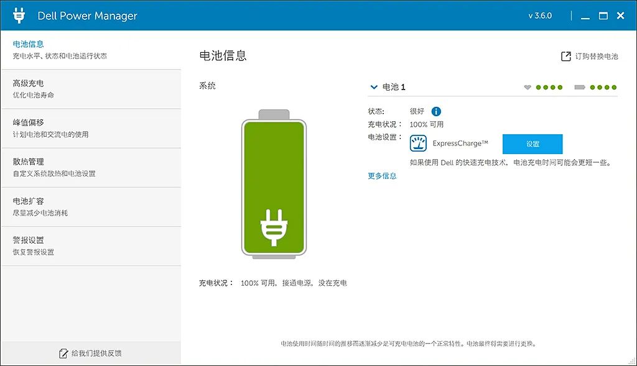Click the 电池 1 heading text
This screenshot has height=366, width=637.
(394, 87)
